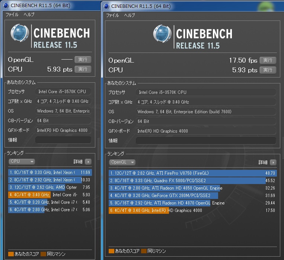This screenshot has height=260, width=284.
Task: Click the Cinebench app icon in left title bar
Action: (6, 6)
